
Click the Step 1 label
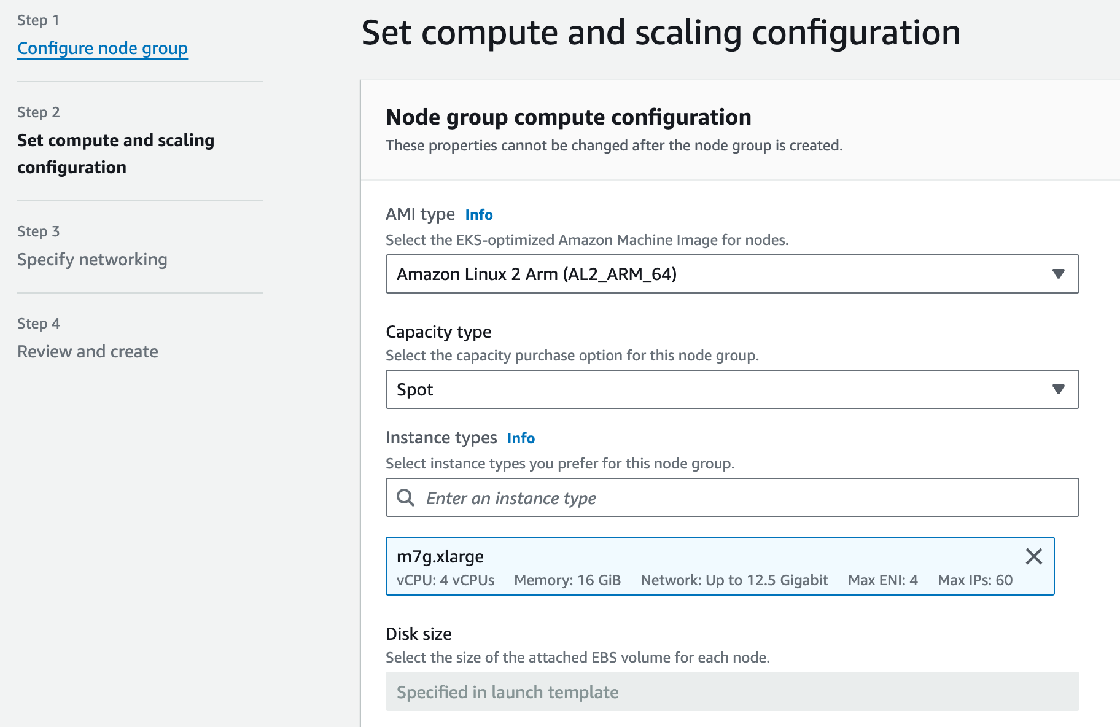pos(38,20)
